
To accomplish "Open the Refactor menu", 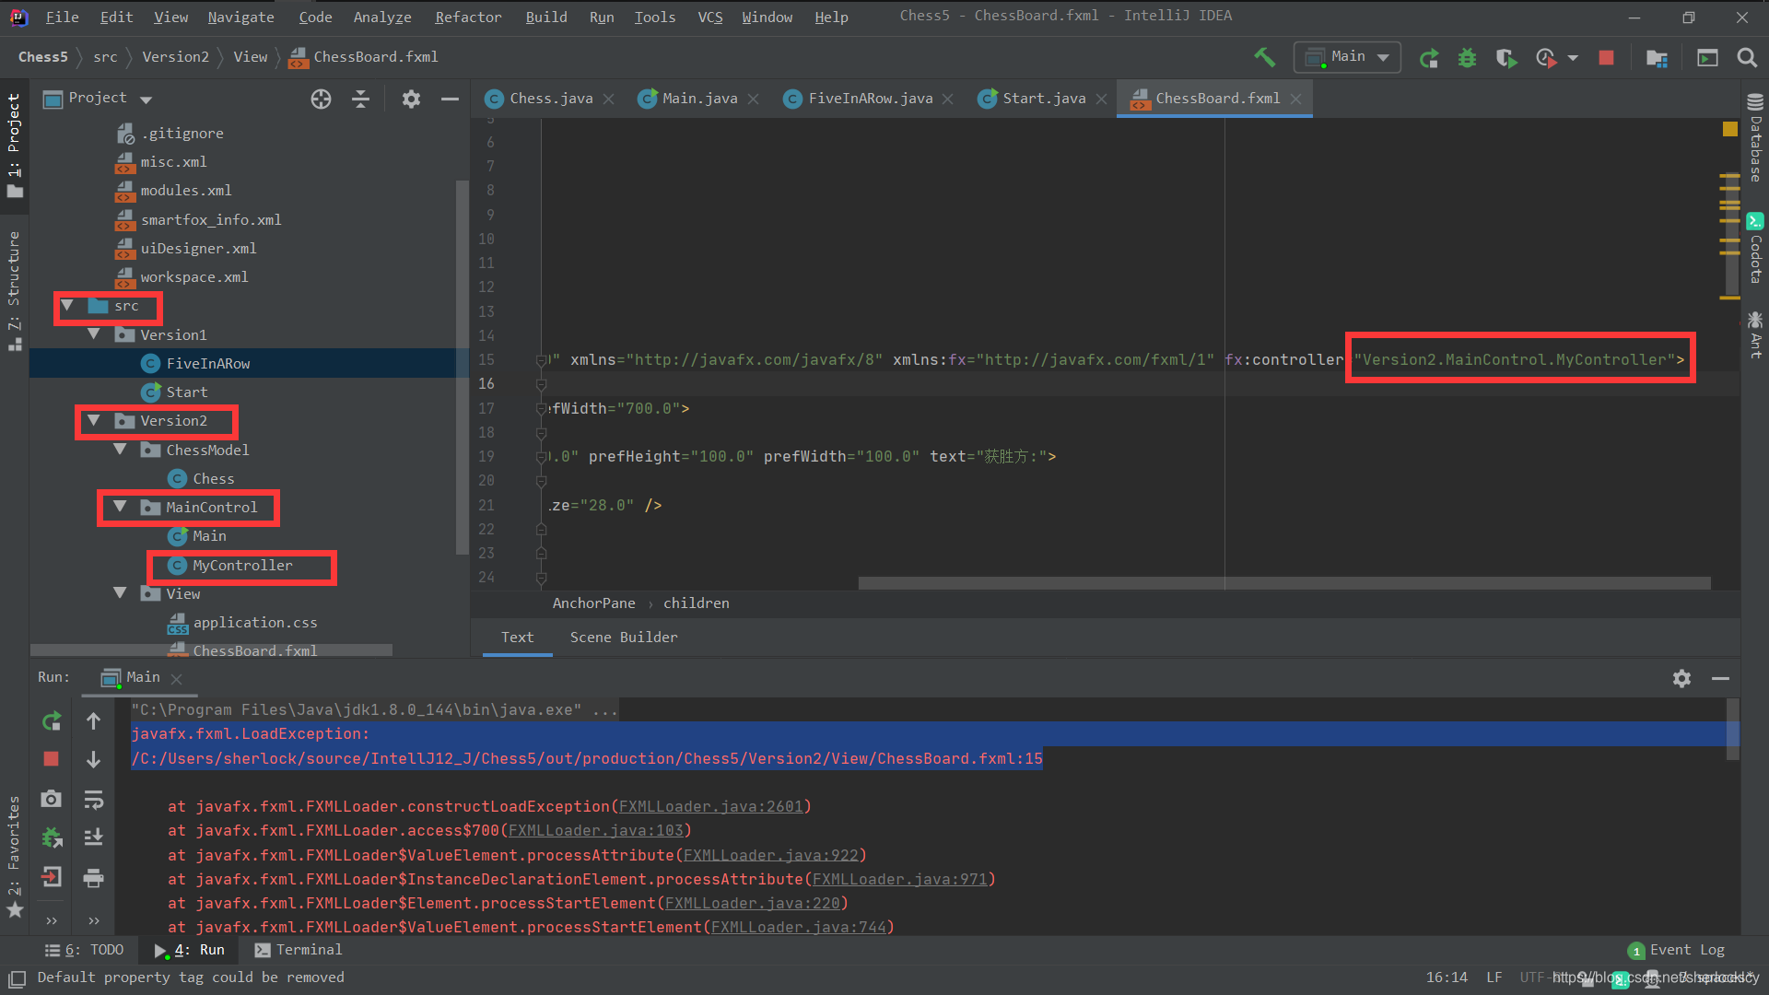I will (468, 17).
